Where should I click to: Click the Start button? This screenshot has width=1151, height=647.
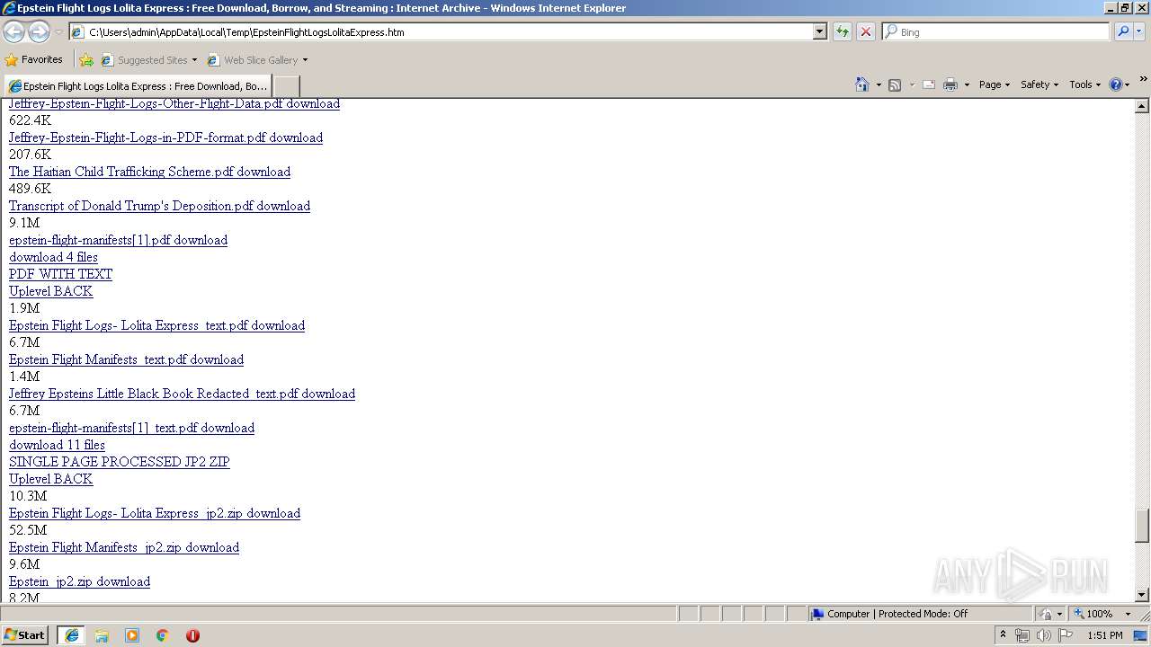point(25,635)
